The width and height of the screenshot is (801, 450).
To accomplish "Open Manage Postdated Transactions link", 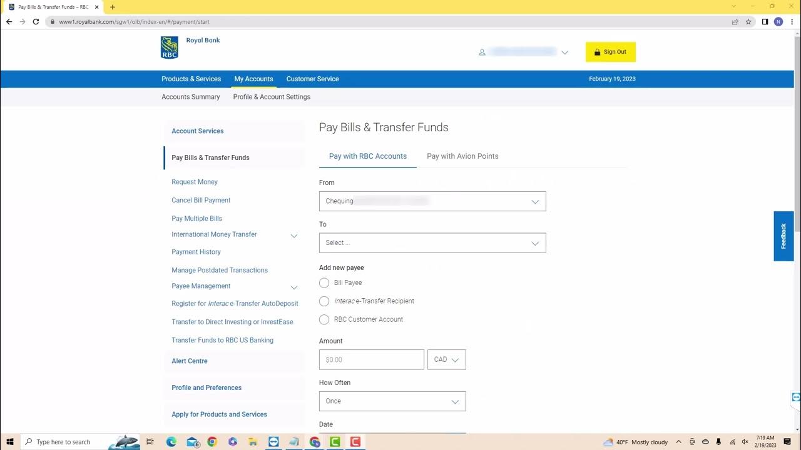I will click(220, 270).
